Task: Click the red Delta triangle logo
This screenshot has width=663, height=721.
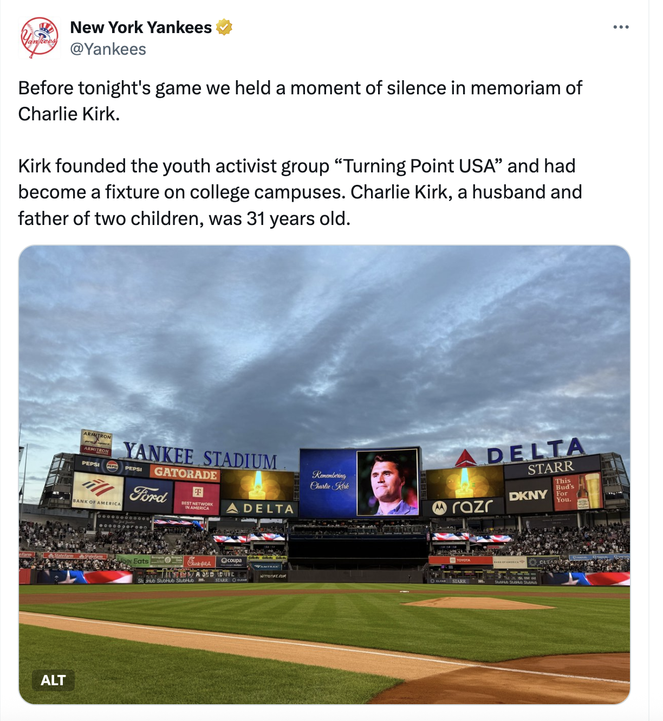Action: [x=465, y=458]
